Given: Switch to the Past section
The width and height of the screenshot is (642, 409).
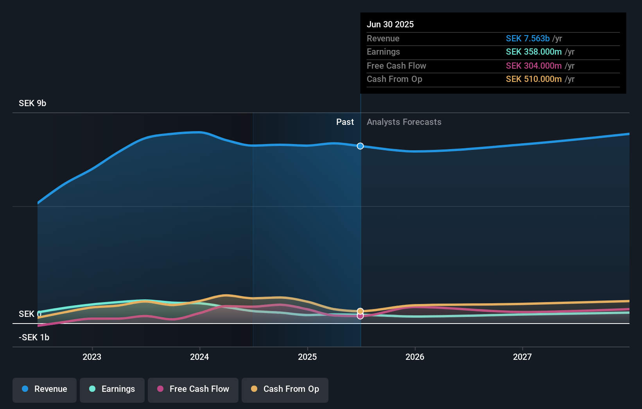Looking at the screenshot, I should (345, 122).
